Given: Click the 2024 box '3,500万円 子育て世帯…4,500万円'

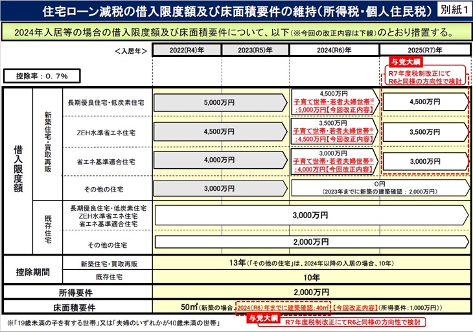Looking at the screenshot, I should (334, 131).
